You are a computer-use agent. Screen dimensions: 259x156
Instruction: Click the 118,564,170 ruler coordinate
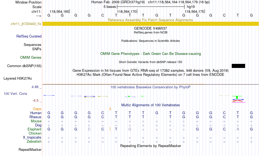click(127, 11)
